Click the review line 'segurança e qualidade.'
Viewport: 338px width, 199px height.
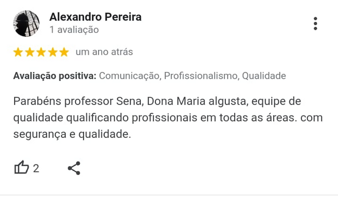(72, 134)
